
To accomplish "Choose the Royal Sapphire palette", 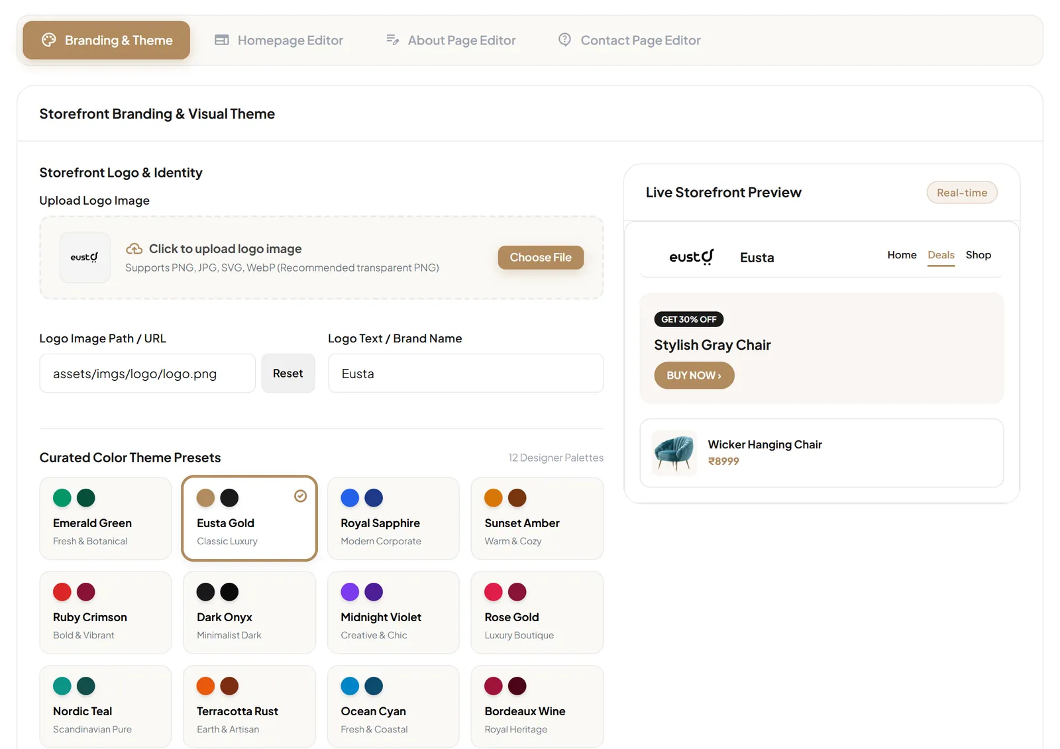I will coord(394,519).
